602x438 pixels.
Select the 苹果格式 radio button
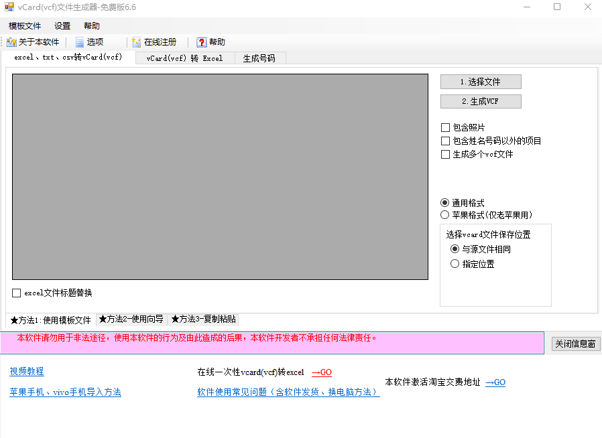[445, 215]
